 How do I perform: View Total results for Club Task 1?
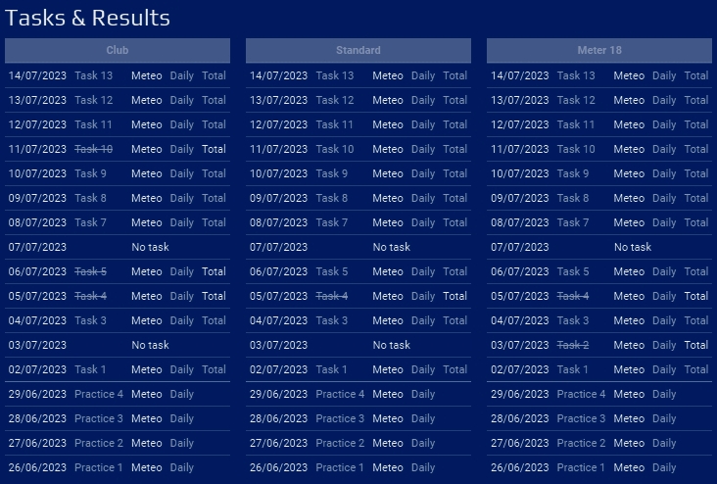pos(214,369)
